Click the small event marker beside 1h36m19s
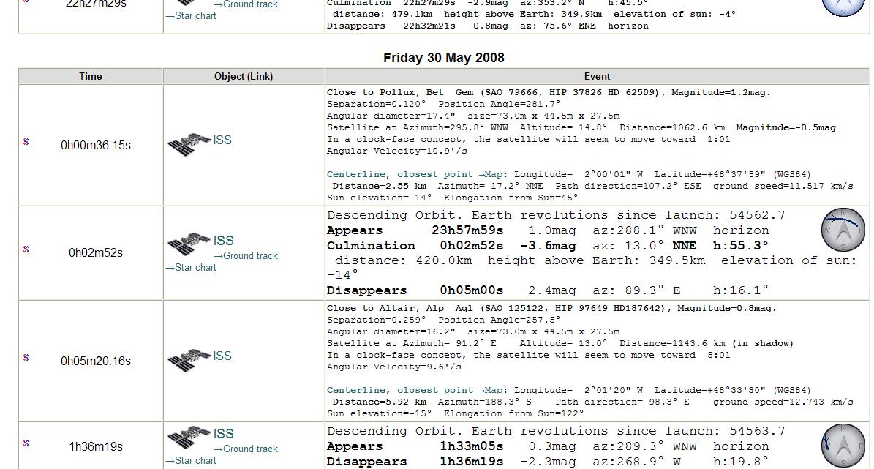This screenshot has height=469, width=874. [26, 443]
